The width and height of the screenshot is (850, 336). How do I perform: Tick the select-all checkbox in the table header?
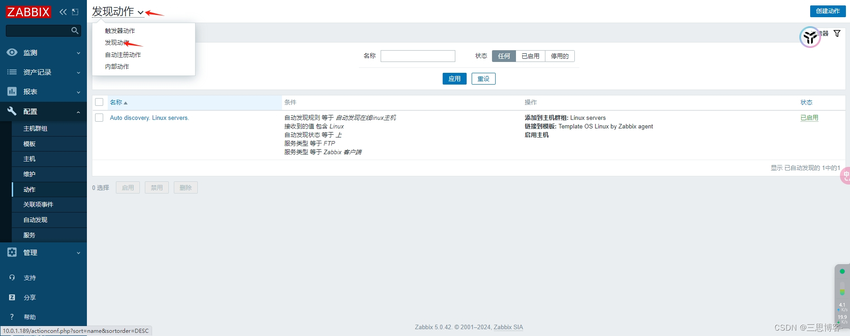click(99, 102)
